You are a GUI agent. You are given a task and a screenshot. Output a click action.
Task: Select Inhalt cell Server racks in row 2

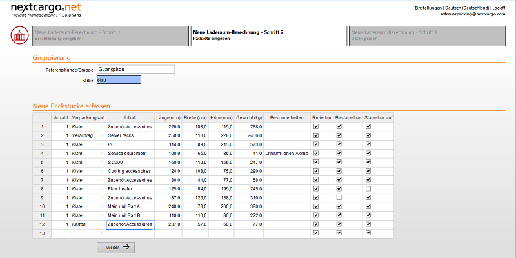130,136
